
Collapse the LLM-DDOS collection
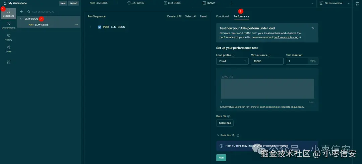21,19
